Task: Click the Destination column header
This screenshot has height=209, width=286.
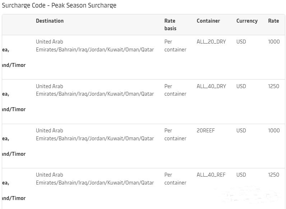Action: (50, 21)
